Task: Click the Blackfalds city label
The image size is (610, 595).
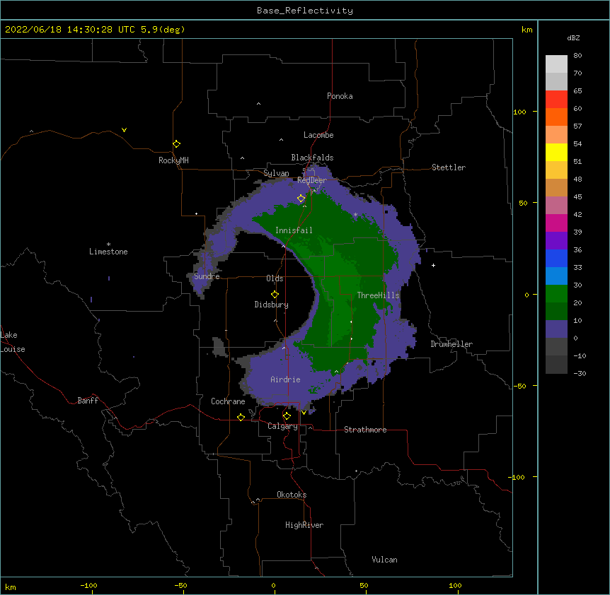Action: pyautogui.click(x=312, y=158)
